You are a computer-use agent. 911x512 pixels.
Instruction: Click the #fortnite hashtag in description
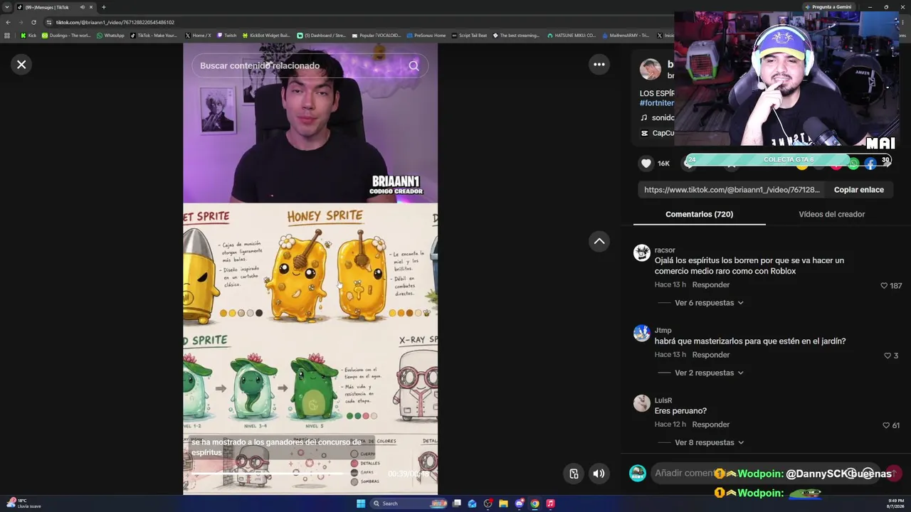[x=656, y=103]
